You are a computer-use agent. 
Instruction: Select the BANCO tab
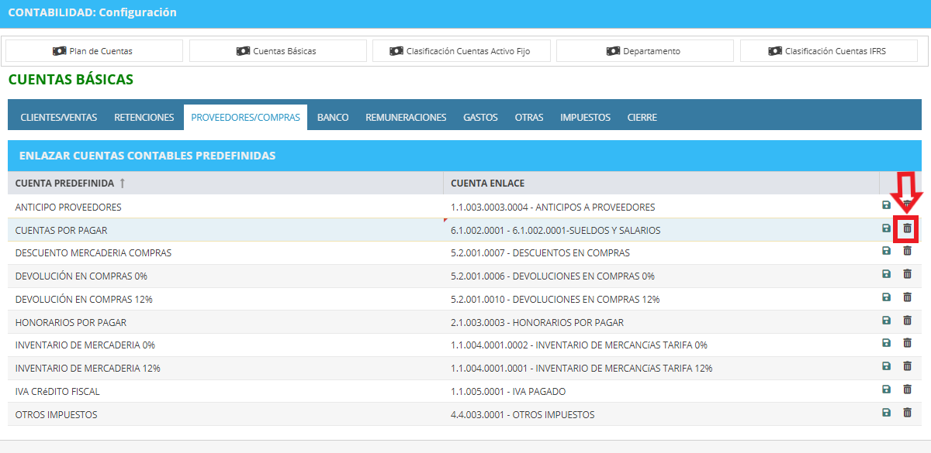(x=333, y=118)
